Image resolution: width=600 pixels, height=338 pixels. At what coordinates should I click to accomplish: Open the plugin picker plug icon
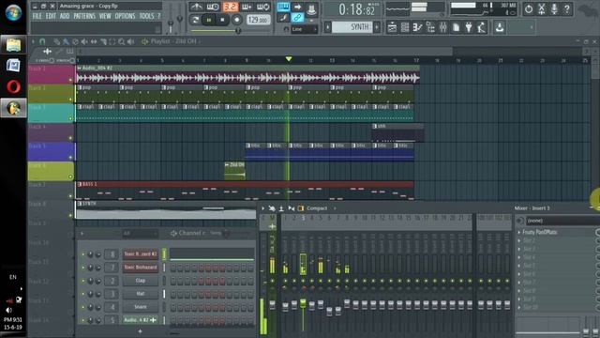469,27
